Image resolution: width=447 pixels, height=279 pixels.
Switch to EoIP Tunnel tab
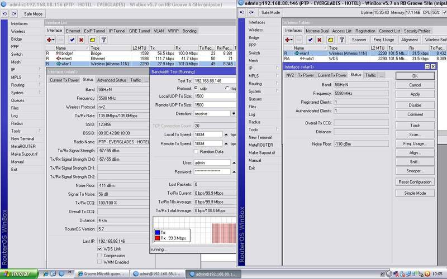[94, 31]
